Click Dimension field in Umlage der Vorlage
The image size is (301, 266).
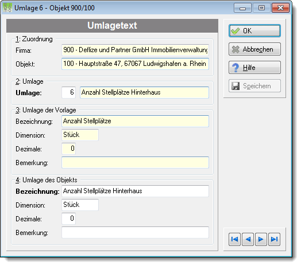(x=80, y=135)
